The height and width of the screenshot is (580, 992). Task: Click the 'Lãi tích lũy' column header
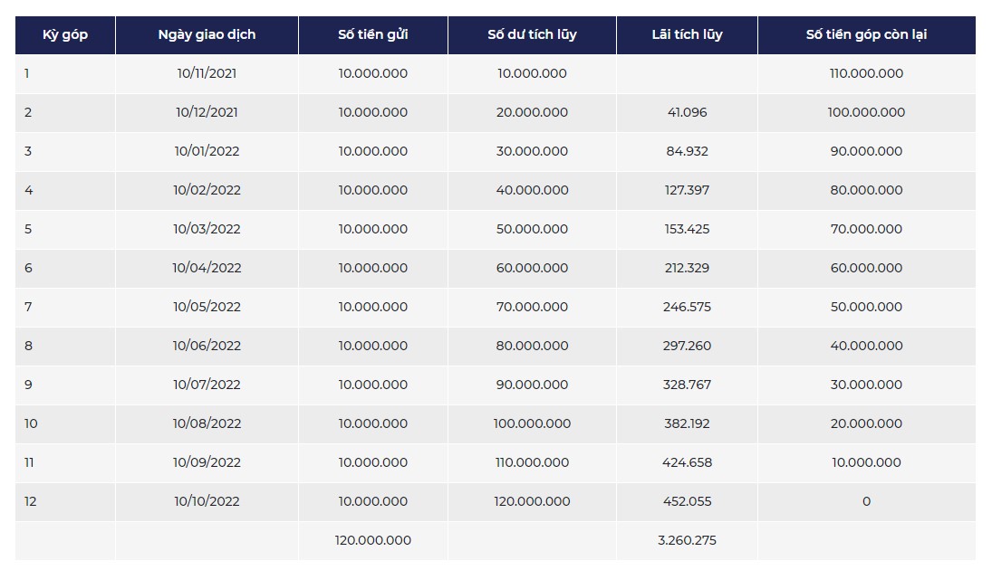tap(687, 34)
